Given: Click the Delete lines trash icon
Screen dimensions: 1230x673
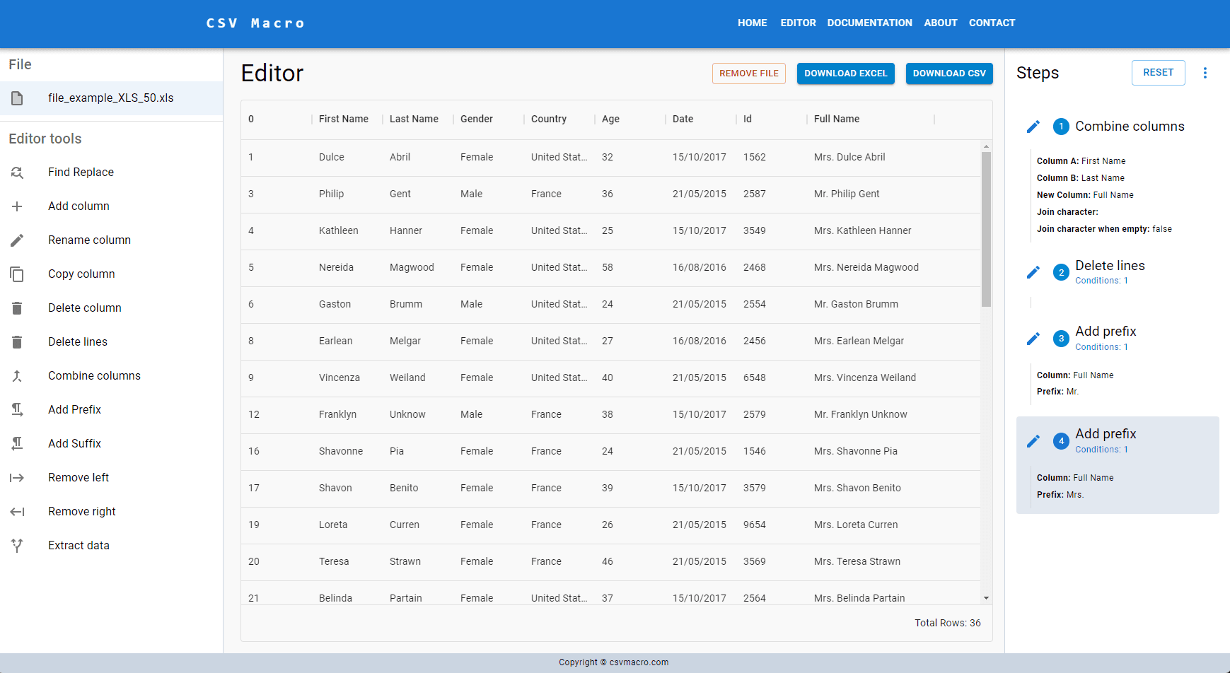Looking at the screenshot, I should 17,341.
